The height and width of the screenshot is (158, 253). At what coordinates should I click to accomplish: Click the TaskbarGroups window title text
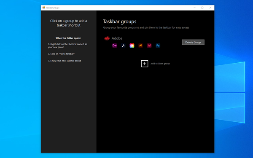tap(53, 8)
